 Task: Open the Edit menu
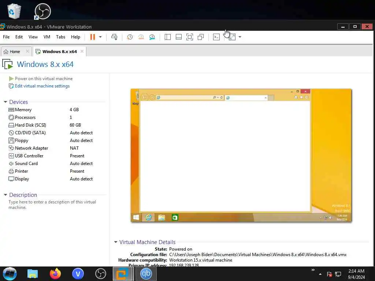(19, 37)
